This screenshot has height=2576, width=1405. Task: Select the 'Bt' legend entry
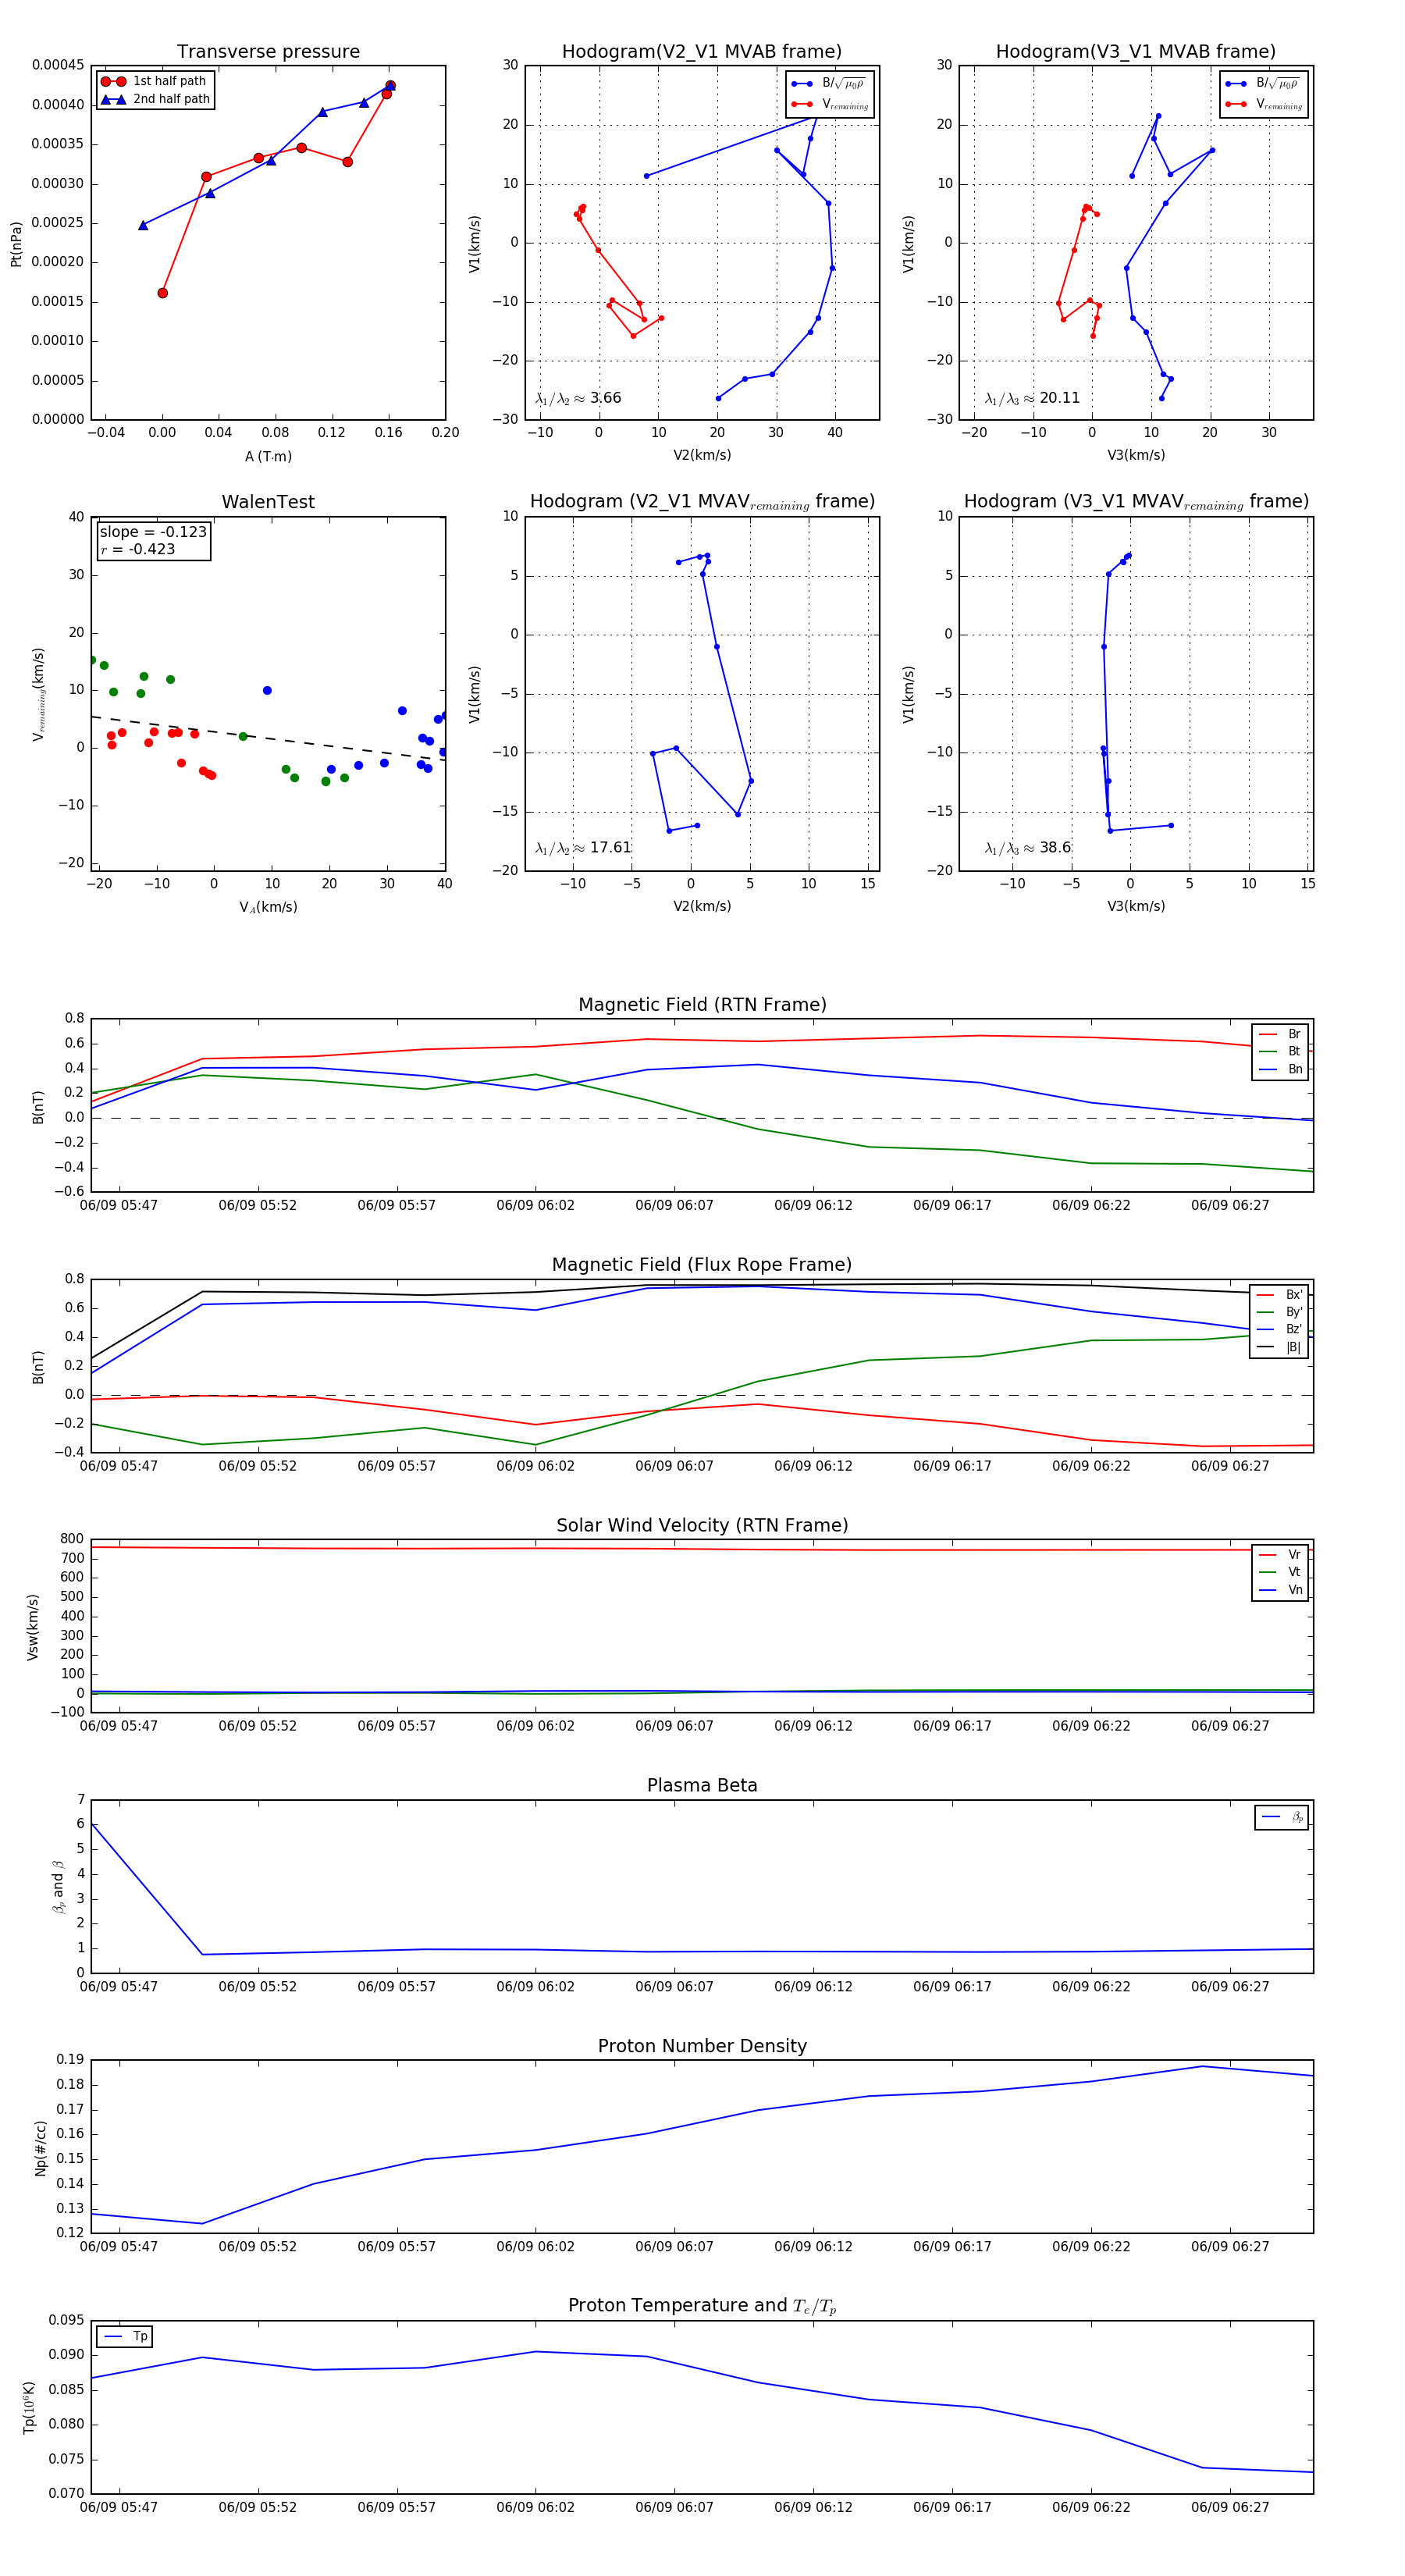(1280, 1051)
